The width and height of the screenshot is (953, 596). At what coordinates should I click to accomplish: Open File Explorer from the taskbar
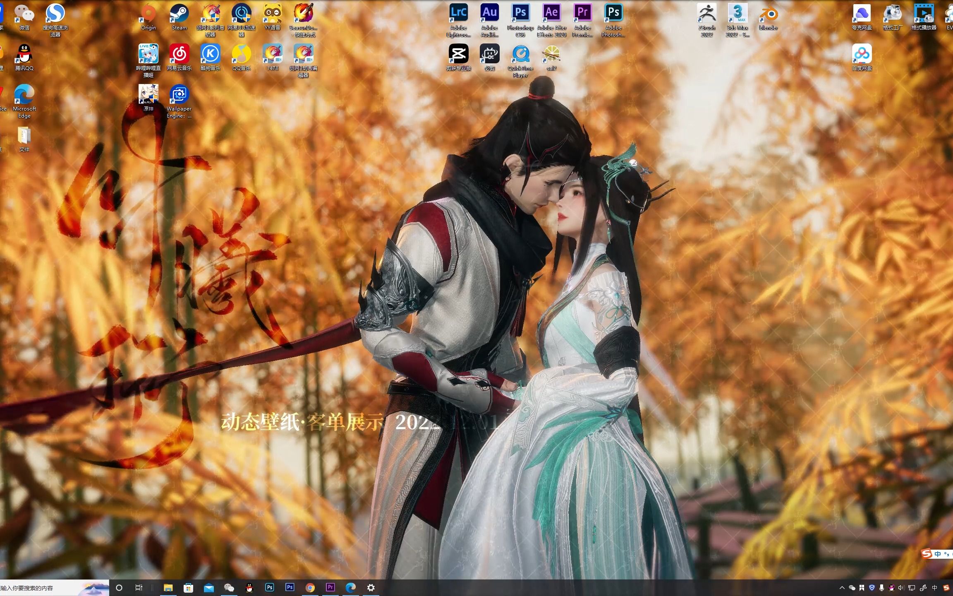(x=168, y=588)
